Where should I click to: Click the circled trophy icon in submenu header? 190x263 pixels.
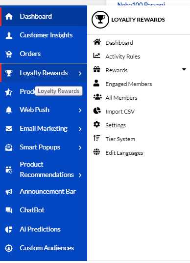100,20
